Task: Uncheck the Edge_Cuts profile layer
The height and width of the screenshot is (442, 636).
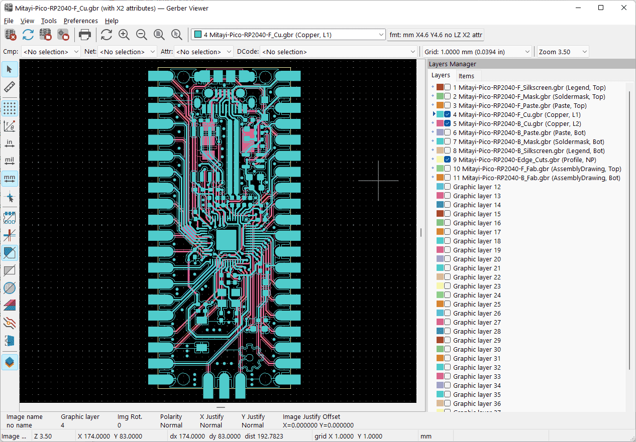Action: coord(447,160)
